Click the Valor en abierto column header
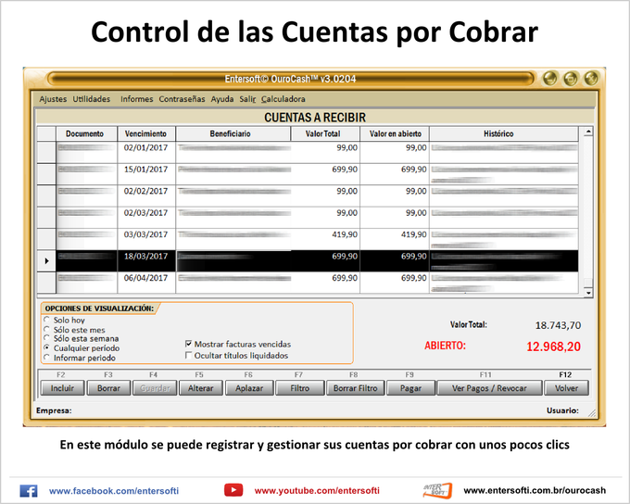 (x=395, y=133)
